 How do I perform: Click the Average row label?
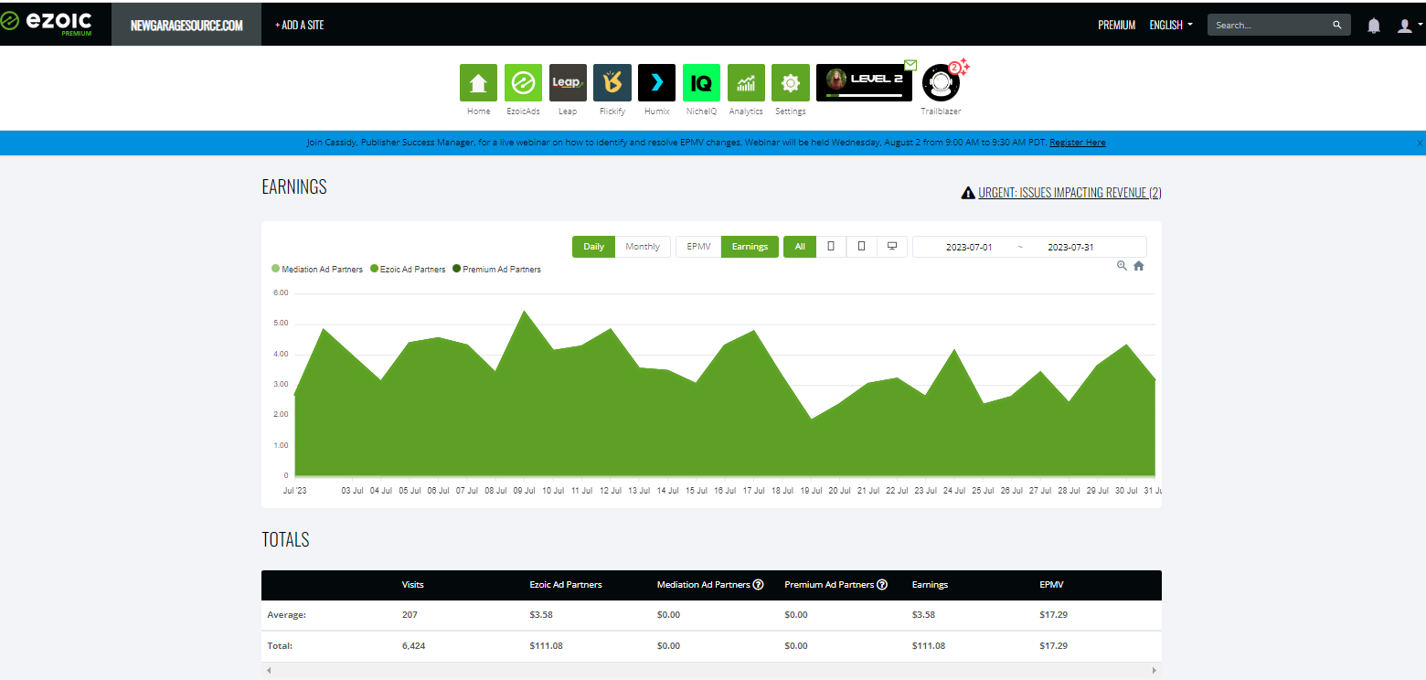pyautogui.click(x=286, y=615)
